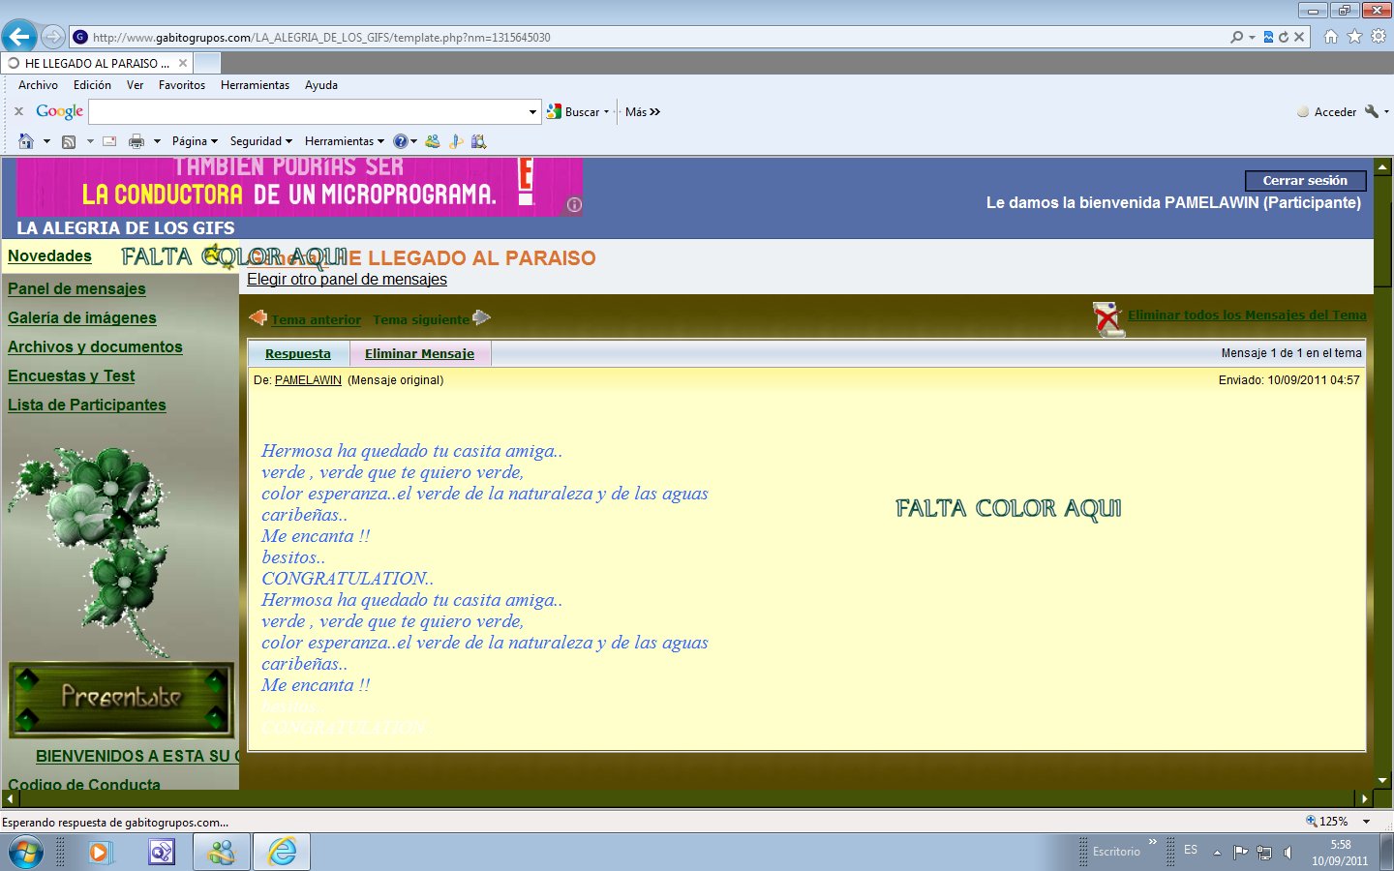Open Windows Media Player from taskbar

coord(100,852)
